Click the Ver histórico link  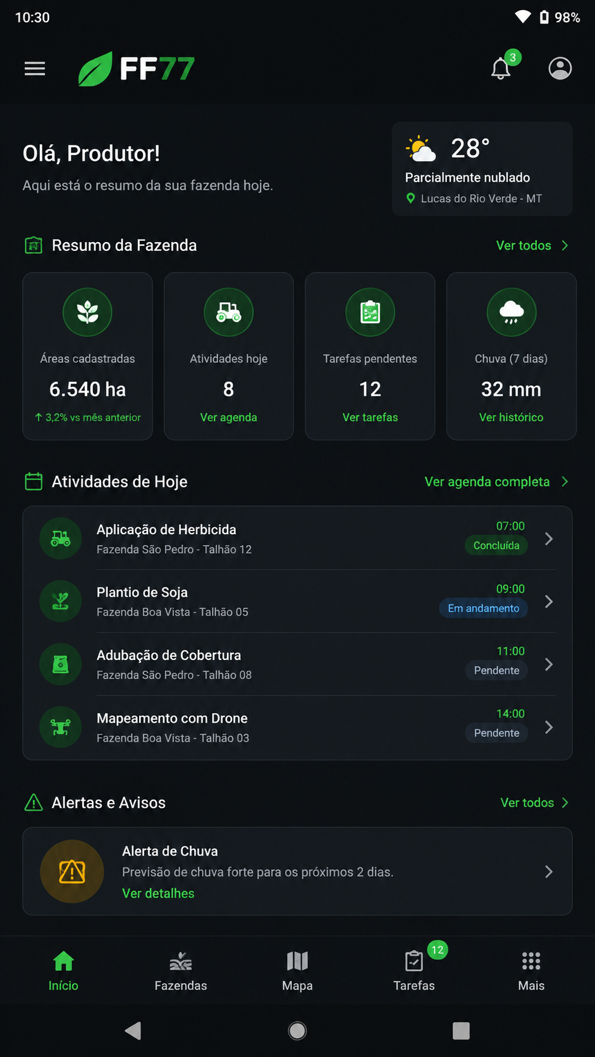pyautogui.click(x=511, y=417)
